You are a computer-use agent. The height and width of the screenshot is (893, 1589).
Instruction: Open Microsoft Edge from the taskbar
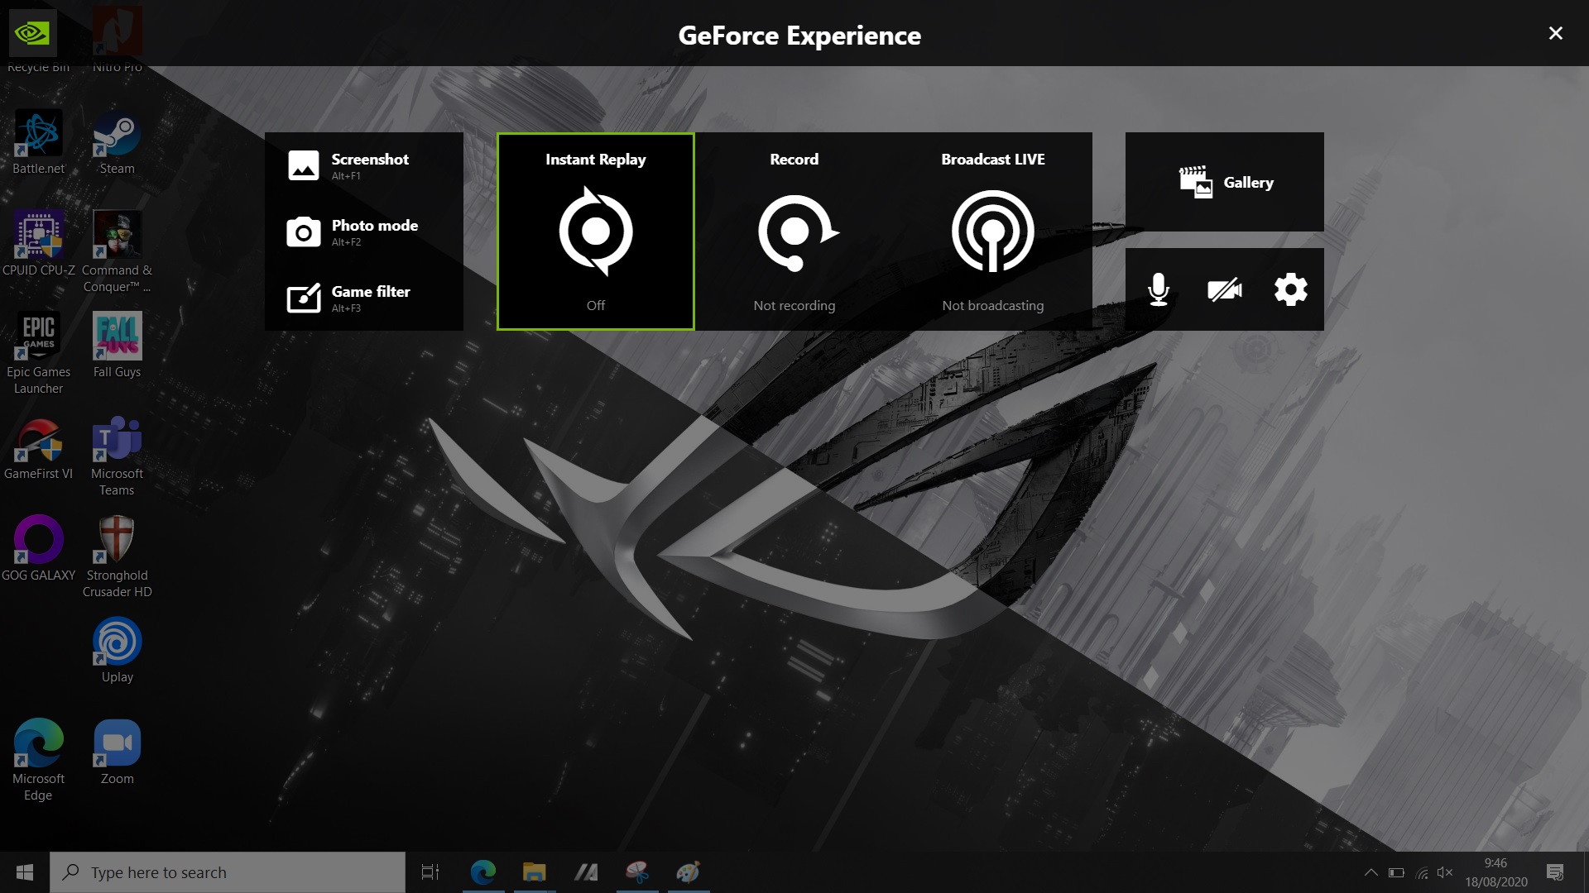point(484,872)
